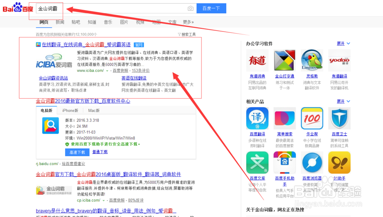Click the 搜索工具 text link

(188, 34)
